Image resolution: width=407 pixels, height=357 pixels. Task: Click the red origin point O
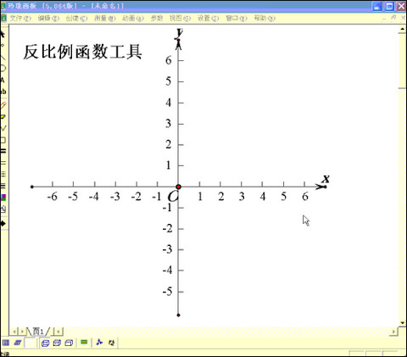coord(178,187)
